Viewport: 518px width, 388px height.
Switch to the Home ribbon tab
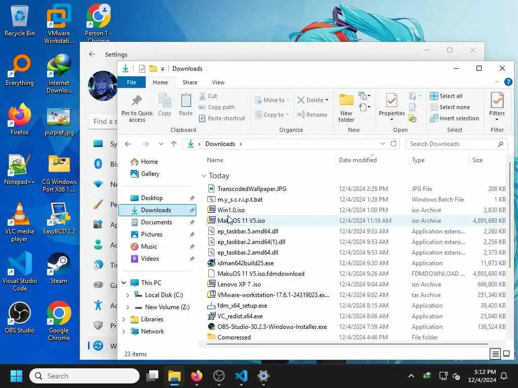tap(160, 82)
